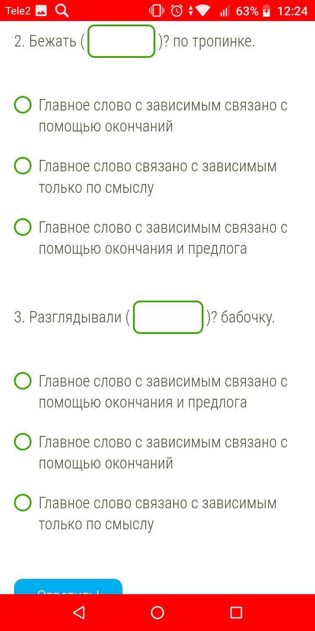The width and height of the screenshot is (315, 631).
Task: Tap the alarm clock status icon
Action: click(177, 11)
